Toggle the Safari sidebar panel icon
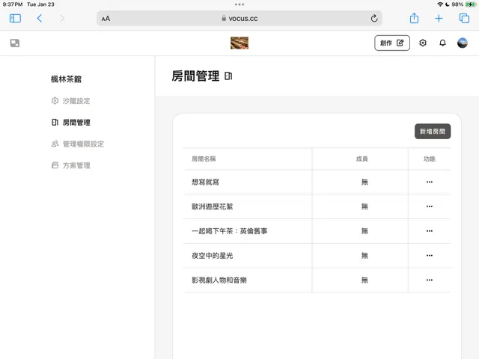The image size is (479, 359). pyautogui.click(x=15, y=18)
